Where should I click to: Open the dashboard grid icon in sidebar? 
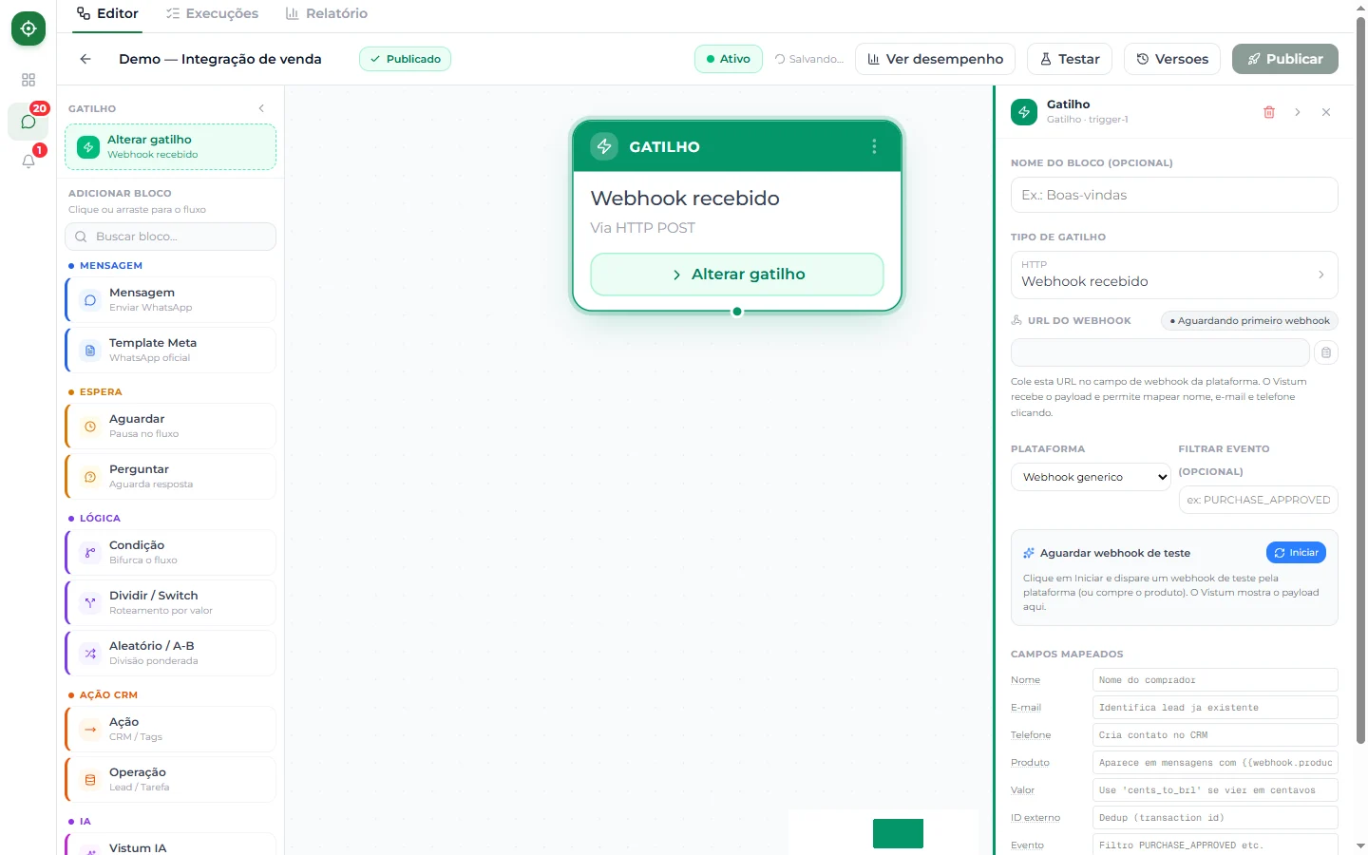[28, 80]
